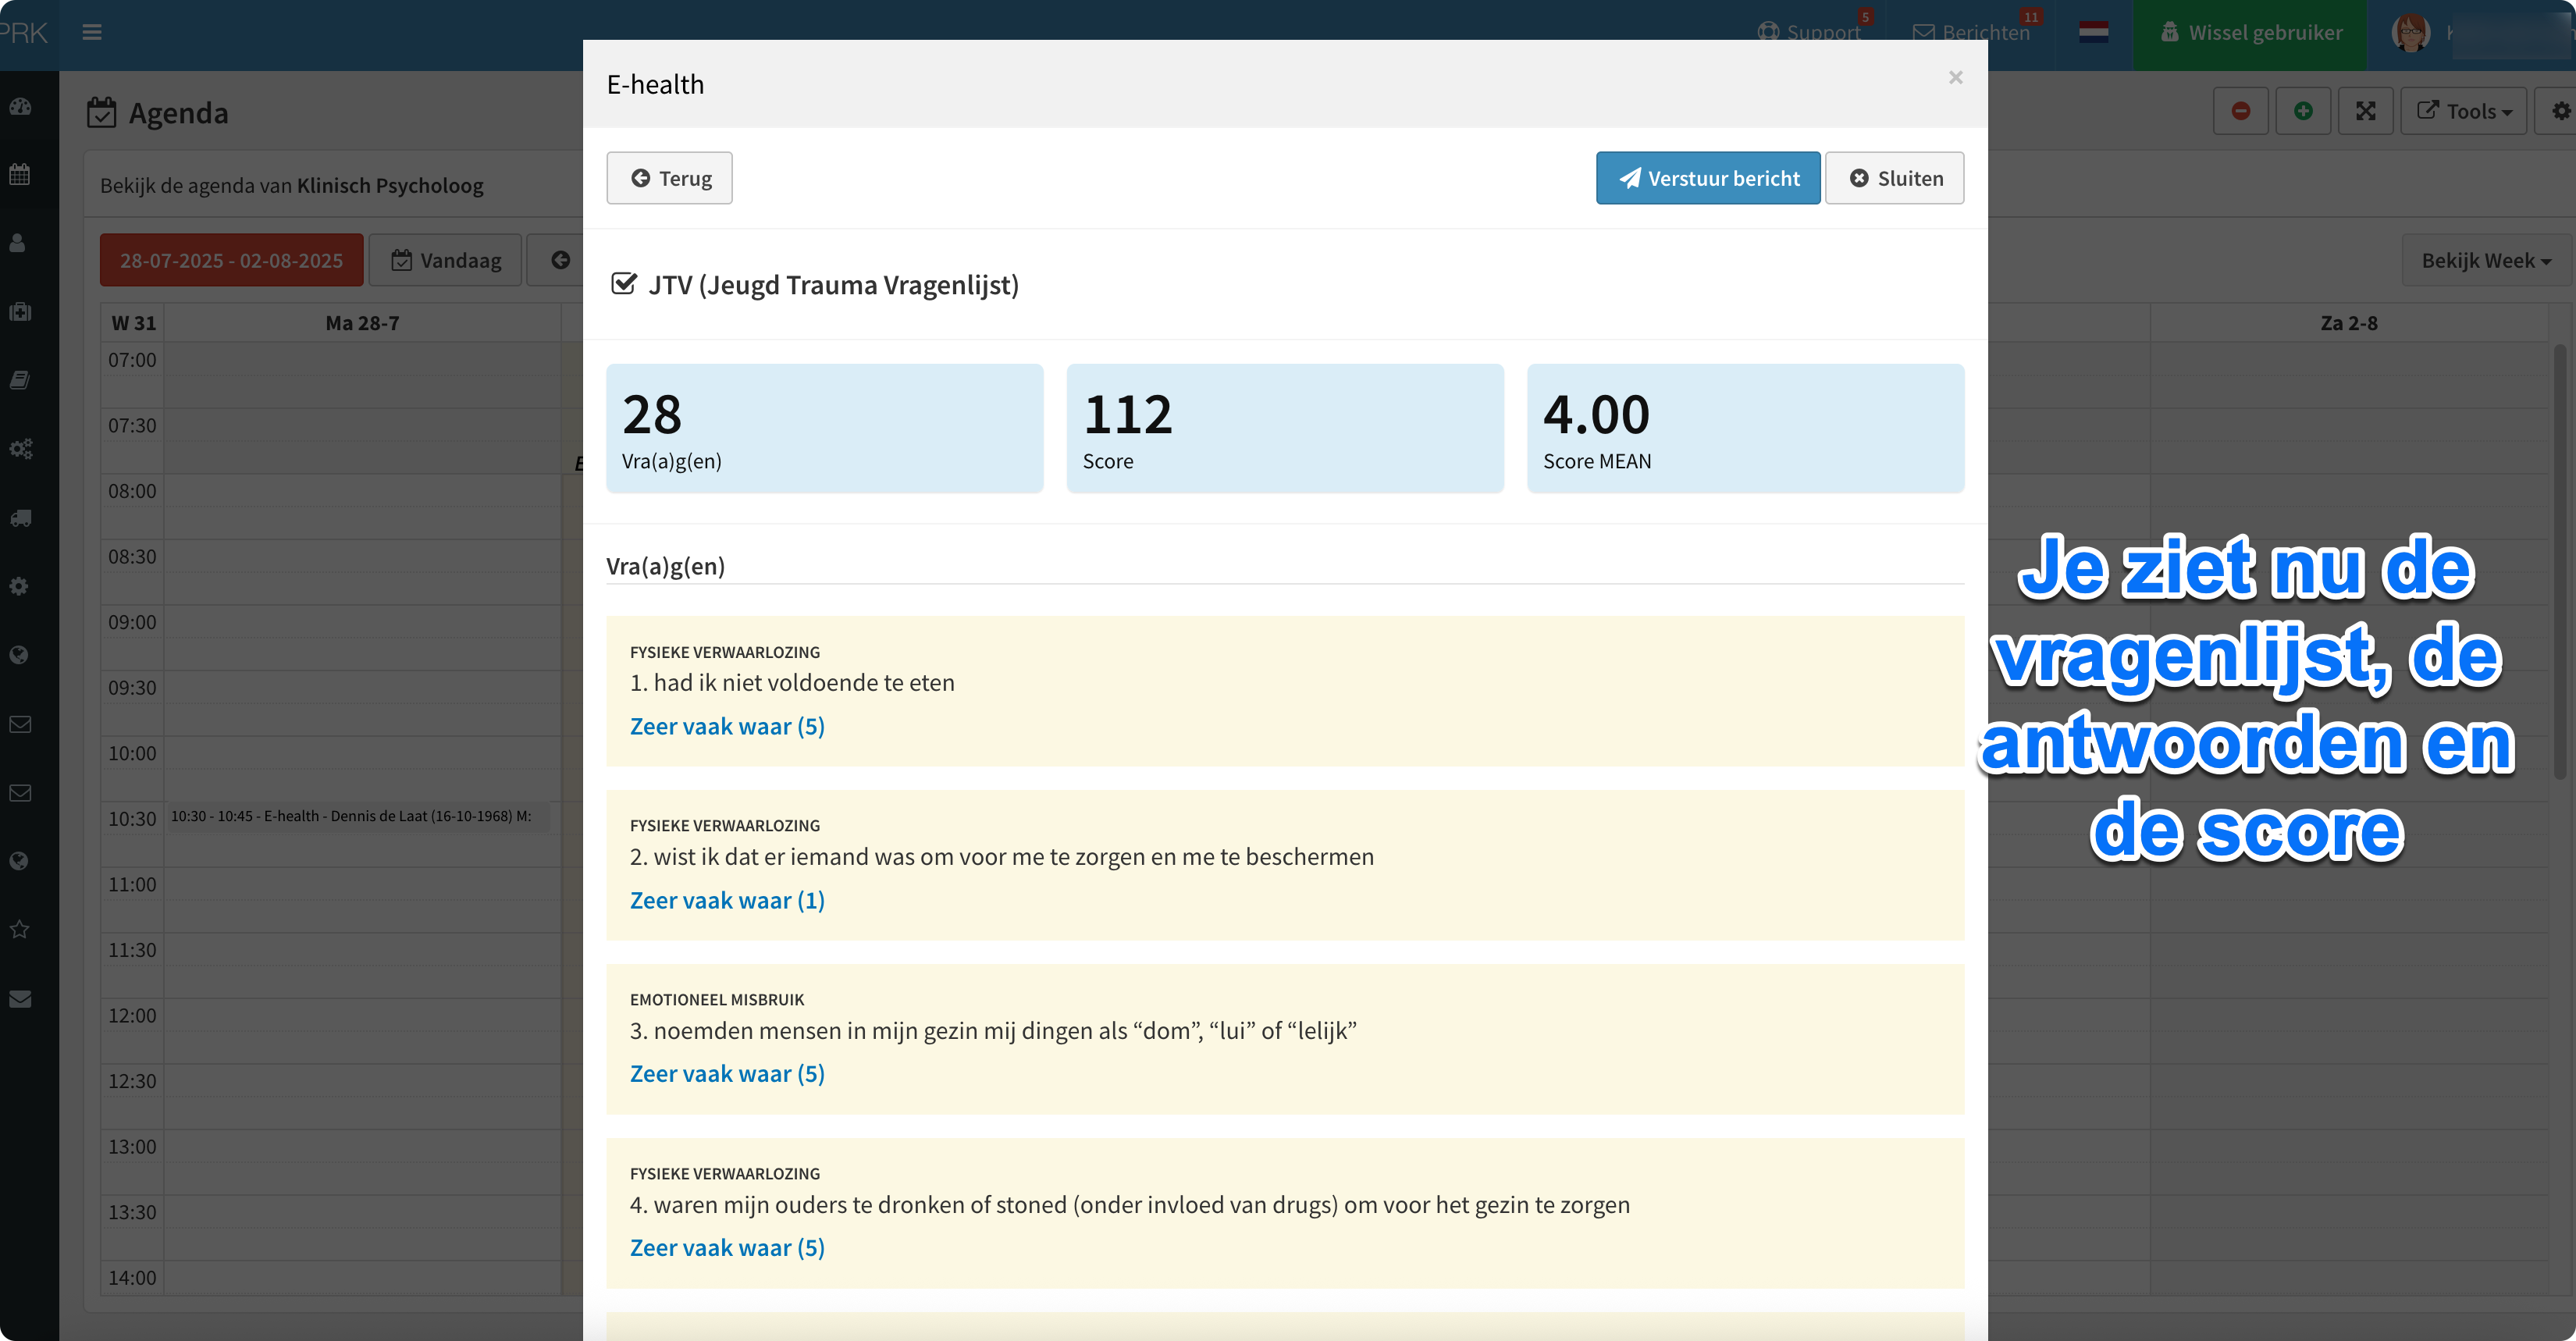Image resolution: width=2576 pixels, height=1341 pixels.
Task: Click the W 31 week label
Action: 133,323
